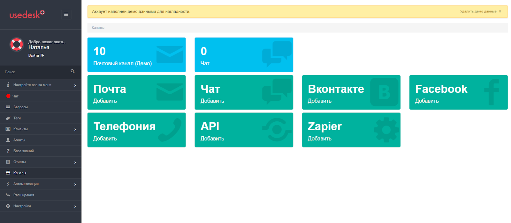The image size is (511, 223).
Task: Add a Facebook channel
Action: click(458, 92)
